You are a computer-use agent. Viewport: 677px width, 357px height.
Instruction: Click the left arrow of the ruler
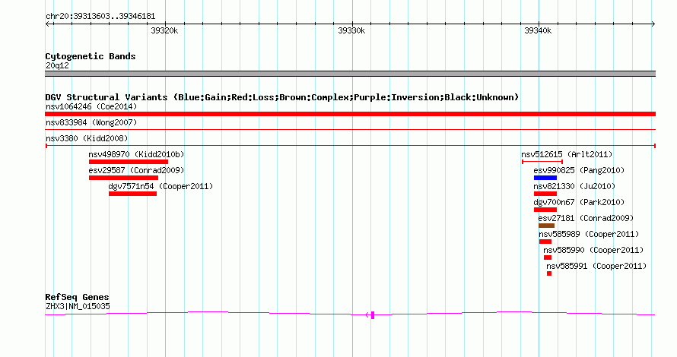point(47,24)
